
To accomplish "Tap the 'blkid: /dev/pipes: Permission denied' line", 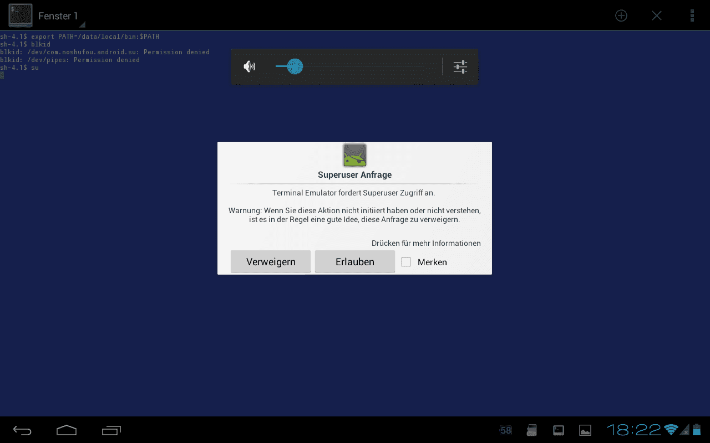I will (70, 60).
